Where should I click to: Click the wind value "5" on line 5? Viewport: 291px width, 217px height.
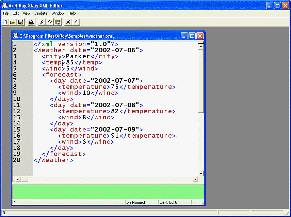click(68, 68)
